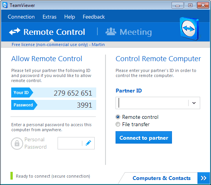Image resolution: width=211 pixels, height=185 pixels.
Task: Click the Control Remote Computer heading
Action: point(158,59)
